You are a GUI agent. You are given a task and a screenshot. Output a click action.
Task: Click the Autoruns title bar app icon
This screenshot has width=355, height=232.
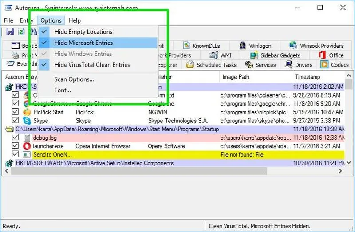click(x=8, y=8)
